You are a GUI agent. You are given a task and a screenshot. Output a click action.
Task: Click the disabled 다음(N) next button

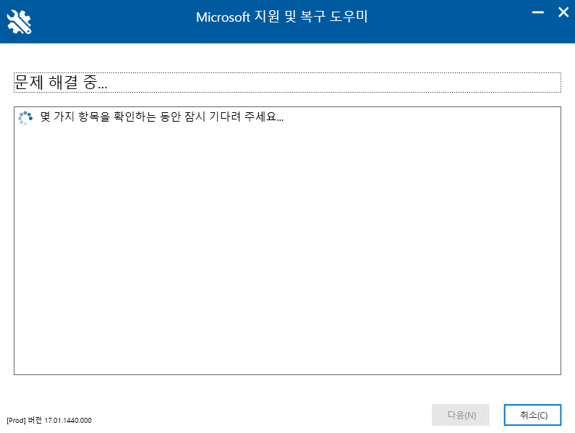(x=461, y=415)
